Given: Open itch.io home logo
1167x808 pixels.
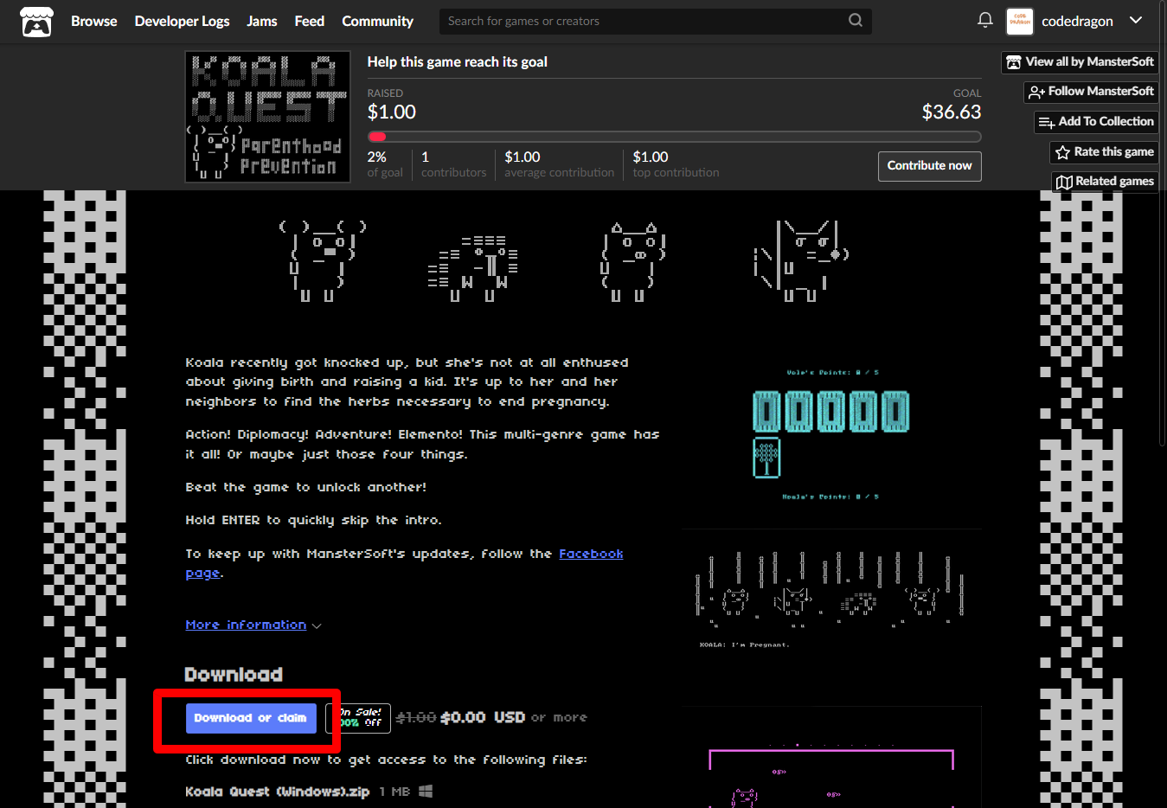Looking at the screenshot, I should click(x=36, y=22).
